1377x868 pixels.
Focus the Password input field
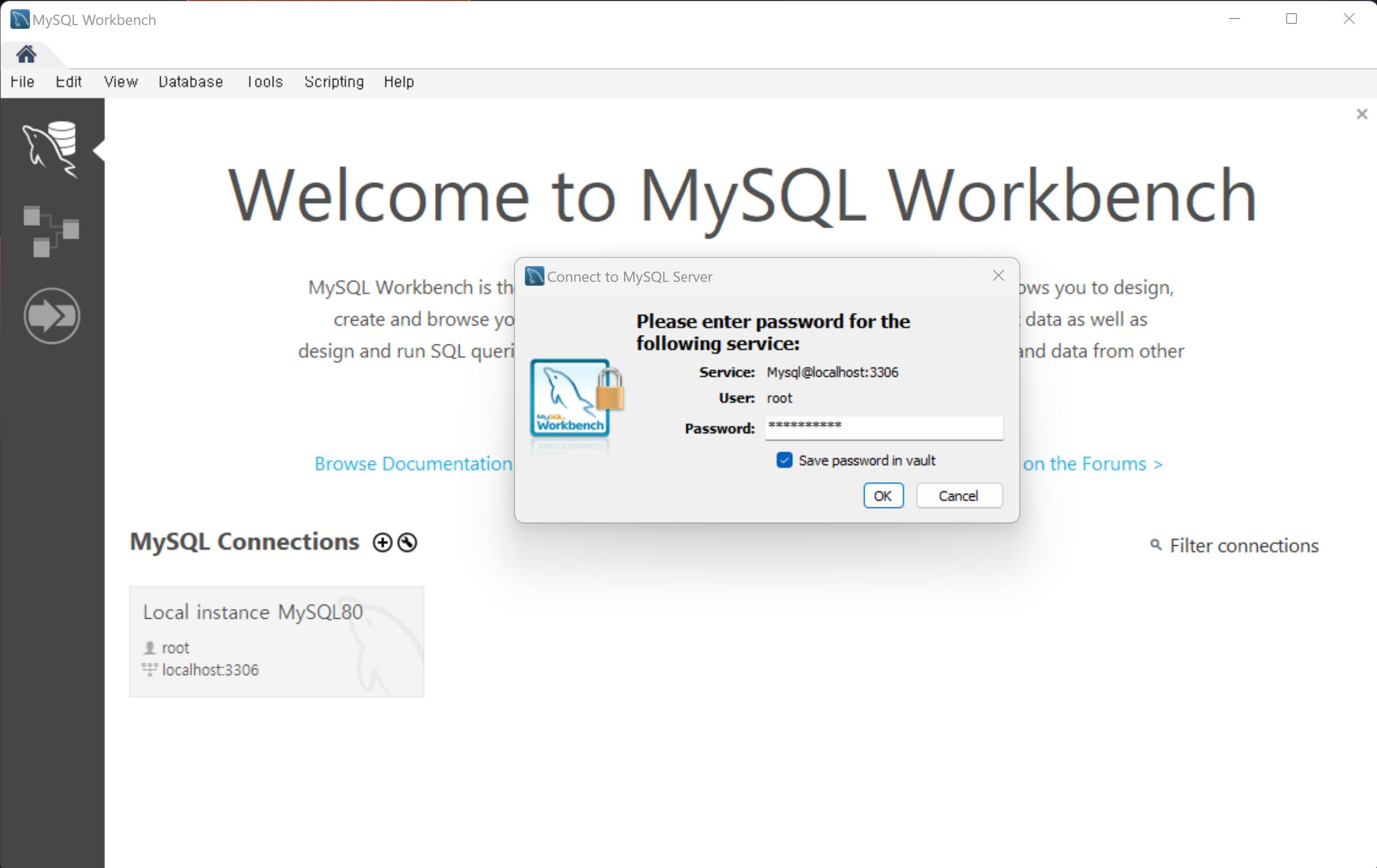[x=884, y=427]
